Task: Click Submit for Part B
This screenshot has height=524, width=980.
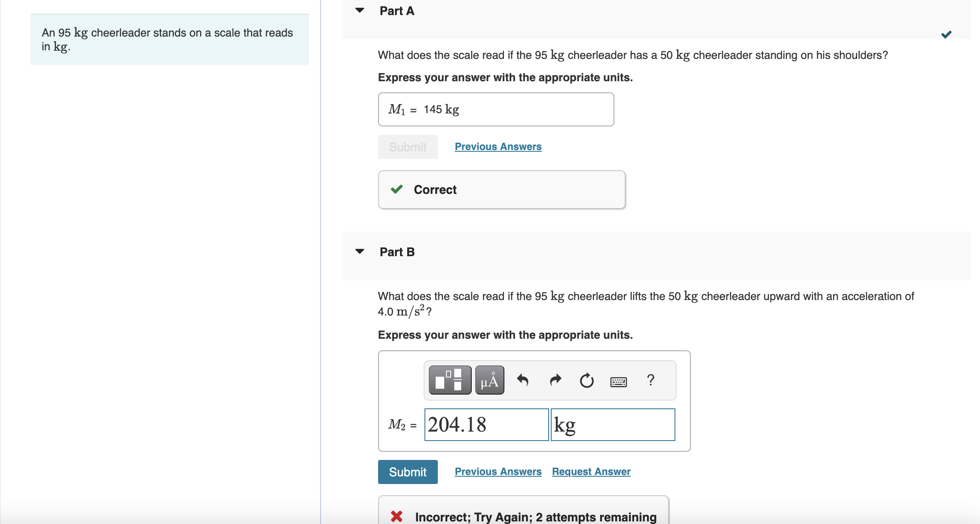Action: tap(407, 472)
